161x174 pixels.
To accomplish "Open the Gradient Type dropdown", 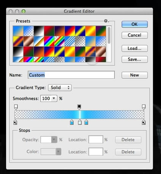I will 60,87.
